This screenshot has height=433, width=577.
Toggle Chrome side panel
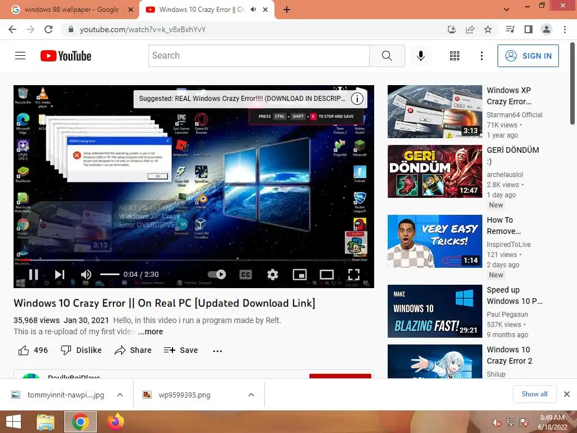coord(529,29)
